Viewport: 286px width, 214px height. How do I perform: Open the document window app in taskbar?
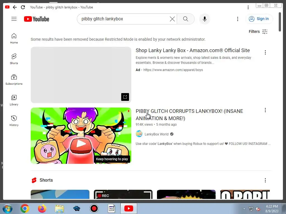coord(111,208)
